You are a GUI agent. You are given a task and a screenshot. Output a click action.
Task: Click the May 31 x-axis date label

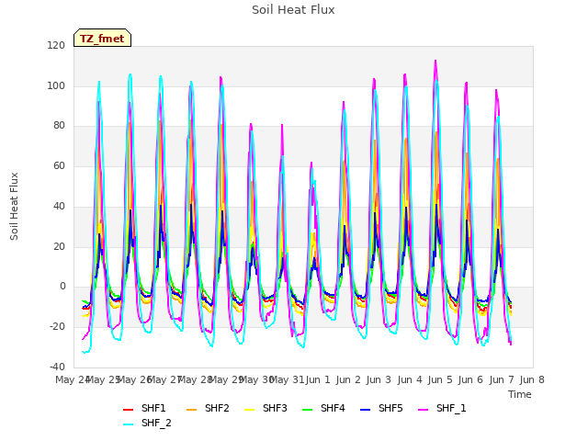[x=287, y=379]
